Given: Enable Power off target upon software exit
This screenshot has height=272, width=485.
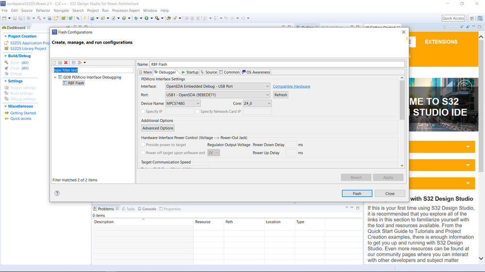Looking at the screenshot, I should click(x=143, y=152).
